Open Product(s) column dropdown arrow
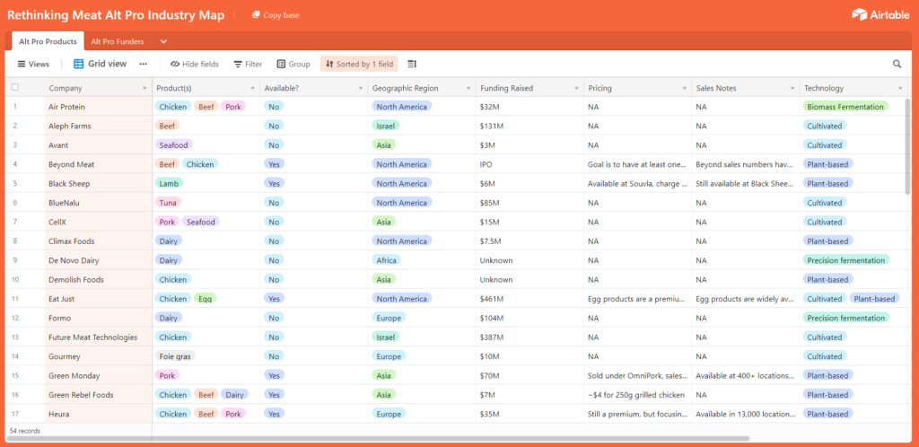This screenshot has height=447, width=919. click(x=252, y=89)
